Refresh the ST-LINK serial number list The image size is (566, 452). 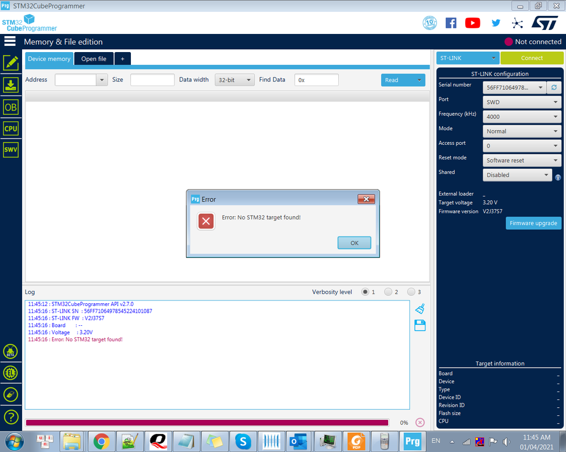click(554, 87)
